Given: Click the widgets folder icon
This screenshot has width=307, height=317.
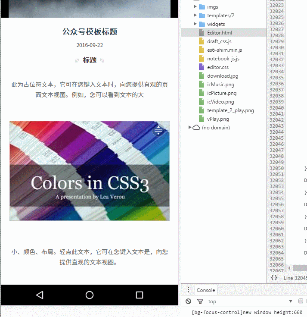Looking at the screenshot, I should (202, 24).
